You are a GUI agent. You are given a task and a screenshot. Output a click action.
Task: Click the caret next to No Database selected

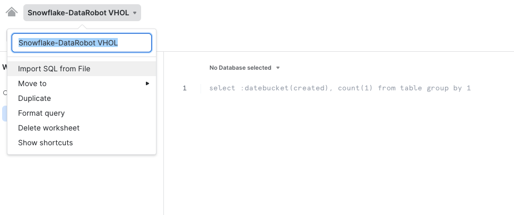click(x=278, y=68)
